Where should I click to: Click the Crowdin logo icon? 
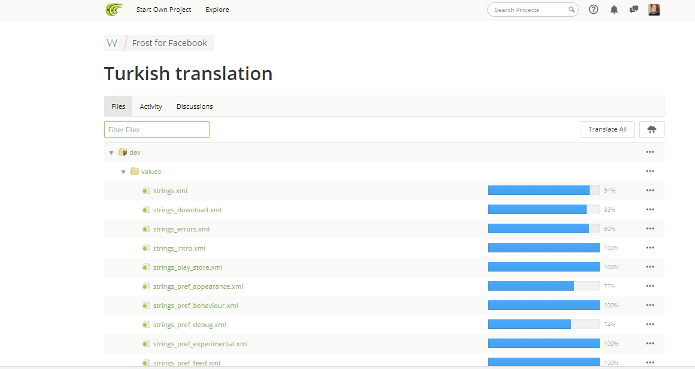click(114, 10)
